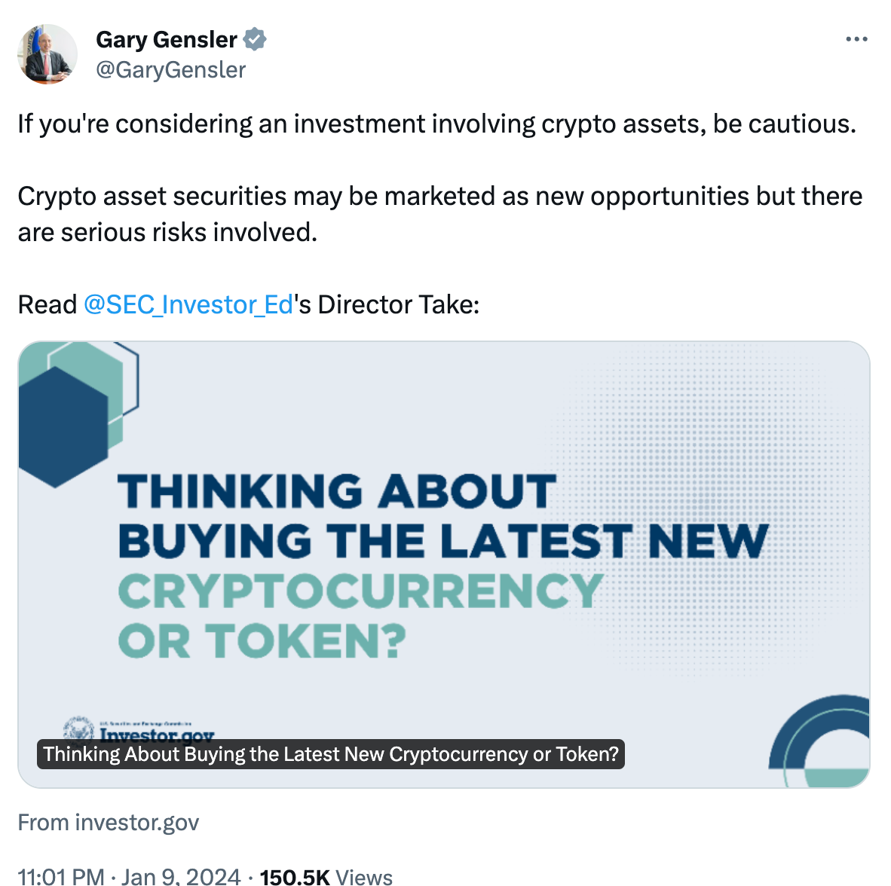The image size is (891, 886).
Task: Click the SEC seal in the card
Action: tap(78, 729)
